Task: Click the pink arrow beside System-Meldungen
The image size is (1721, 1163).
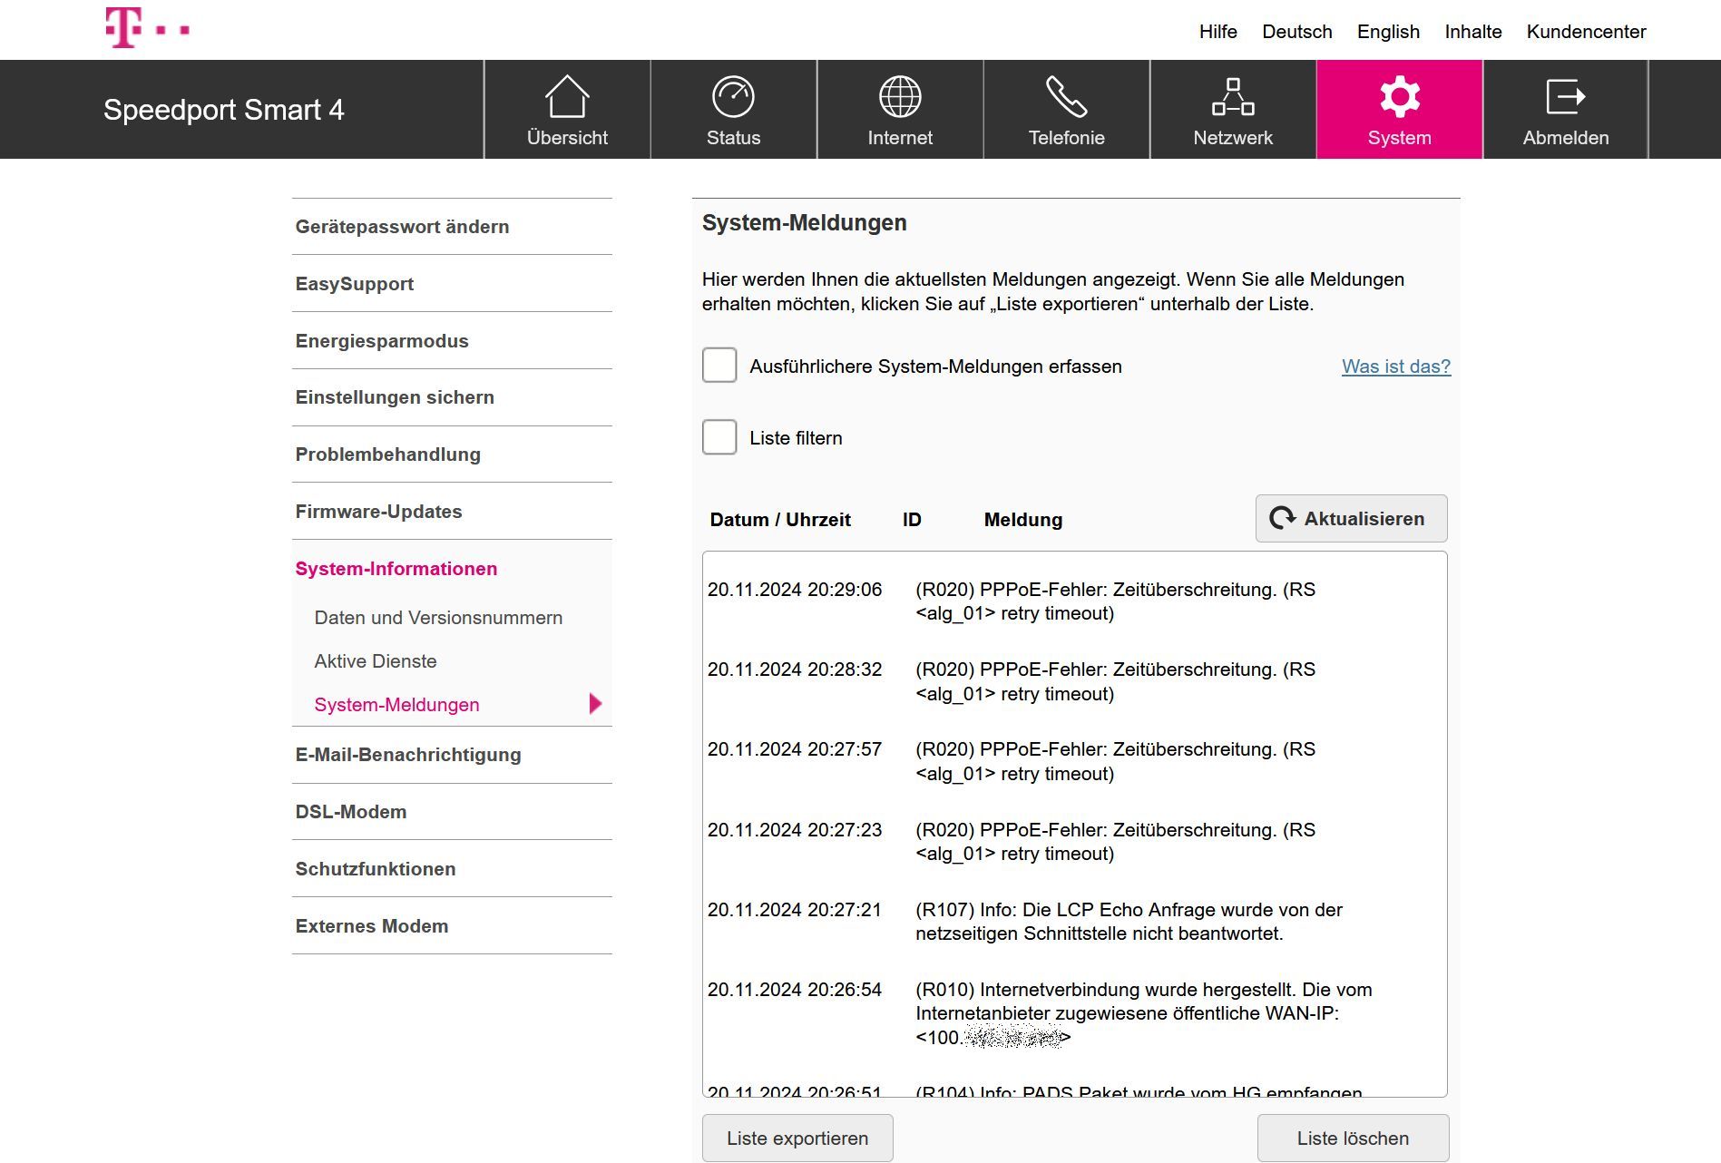Action: pyautogui.click(x=595, y=703)
